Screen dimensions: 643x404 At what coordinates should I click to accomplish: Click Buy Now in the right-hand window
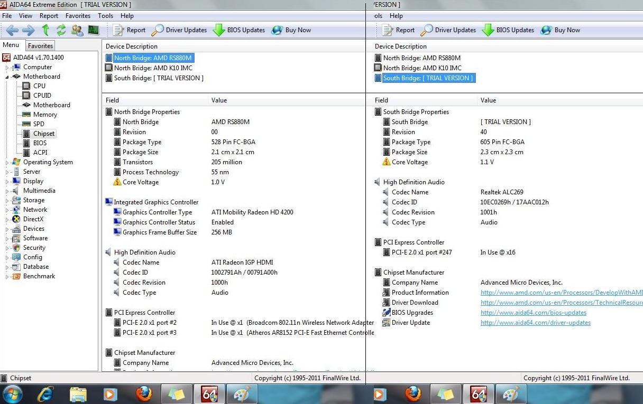click(x=561, y=30)
